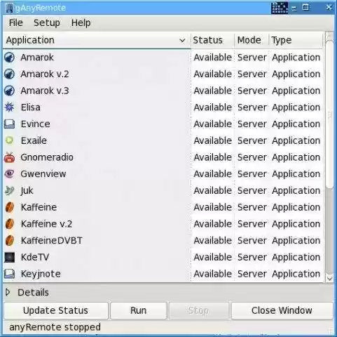Minimize the gAnyRemote window
The image size is (337, 337).
[x=294, y=8]
